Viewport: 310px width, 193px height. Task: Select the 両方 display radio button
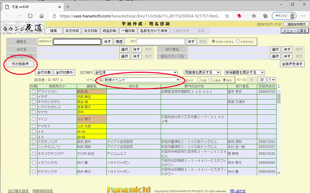click(224, 80)
